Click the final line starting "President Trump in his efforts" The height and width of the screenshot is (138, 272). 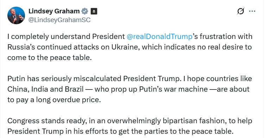click(120, 131)
